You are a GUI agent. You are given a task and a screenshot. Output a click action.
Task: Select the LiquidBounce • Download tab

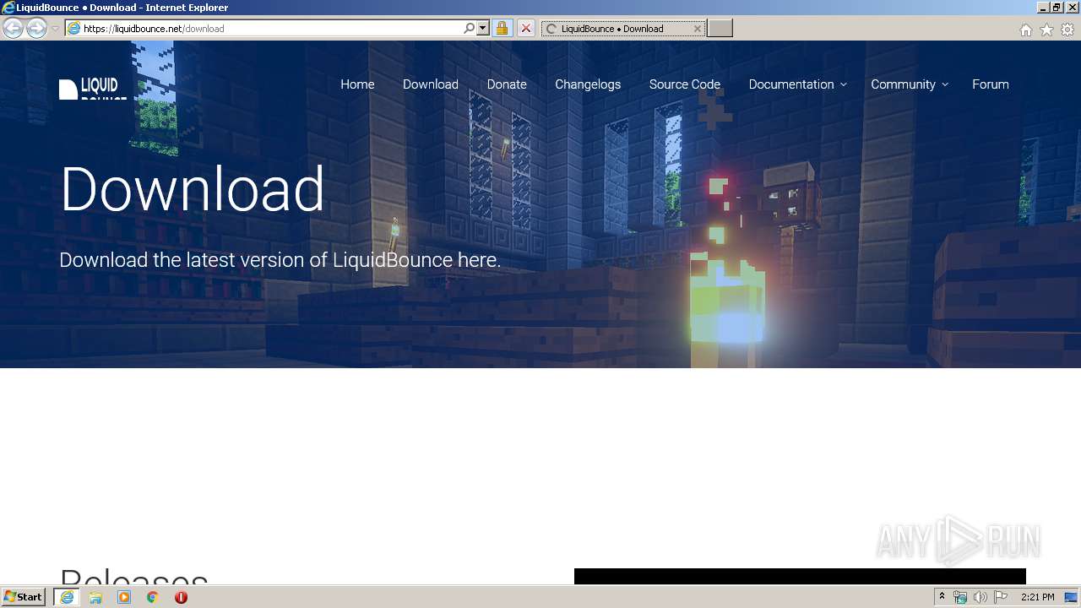[623, 29]
